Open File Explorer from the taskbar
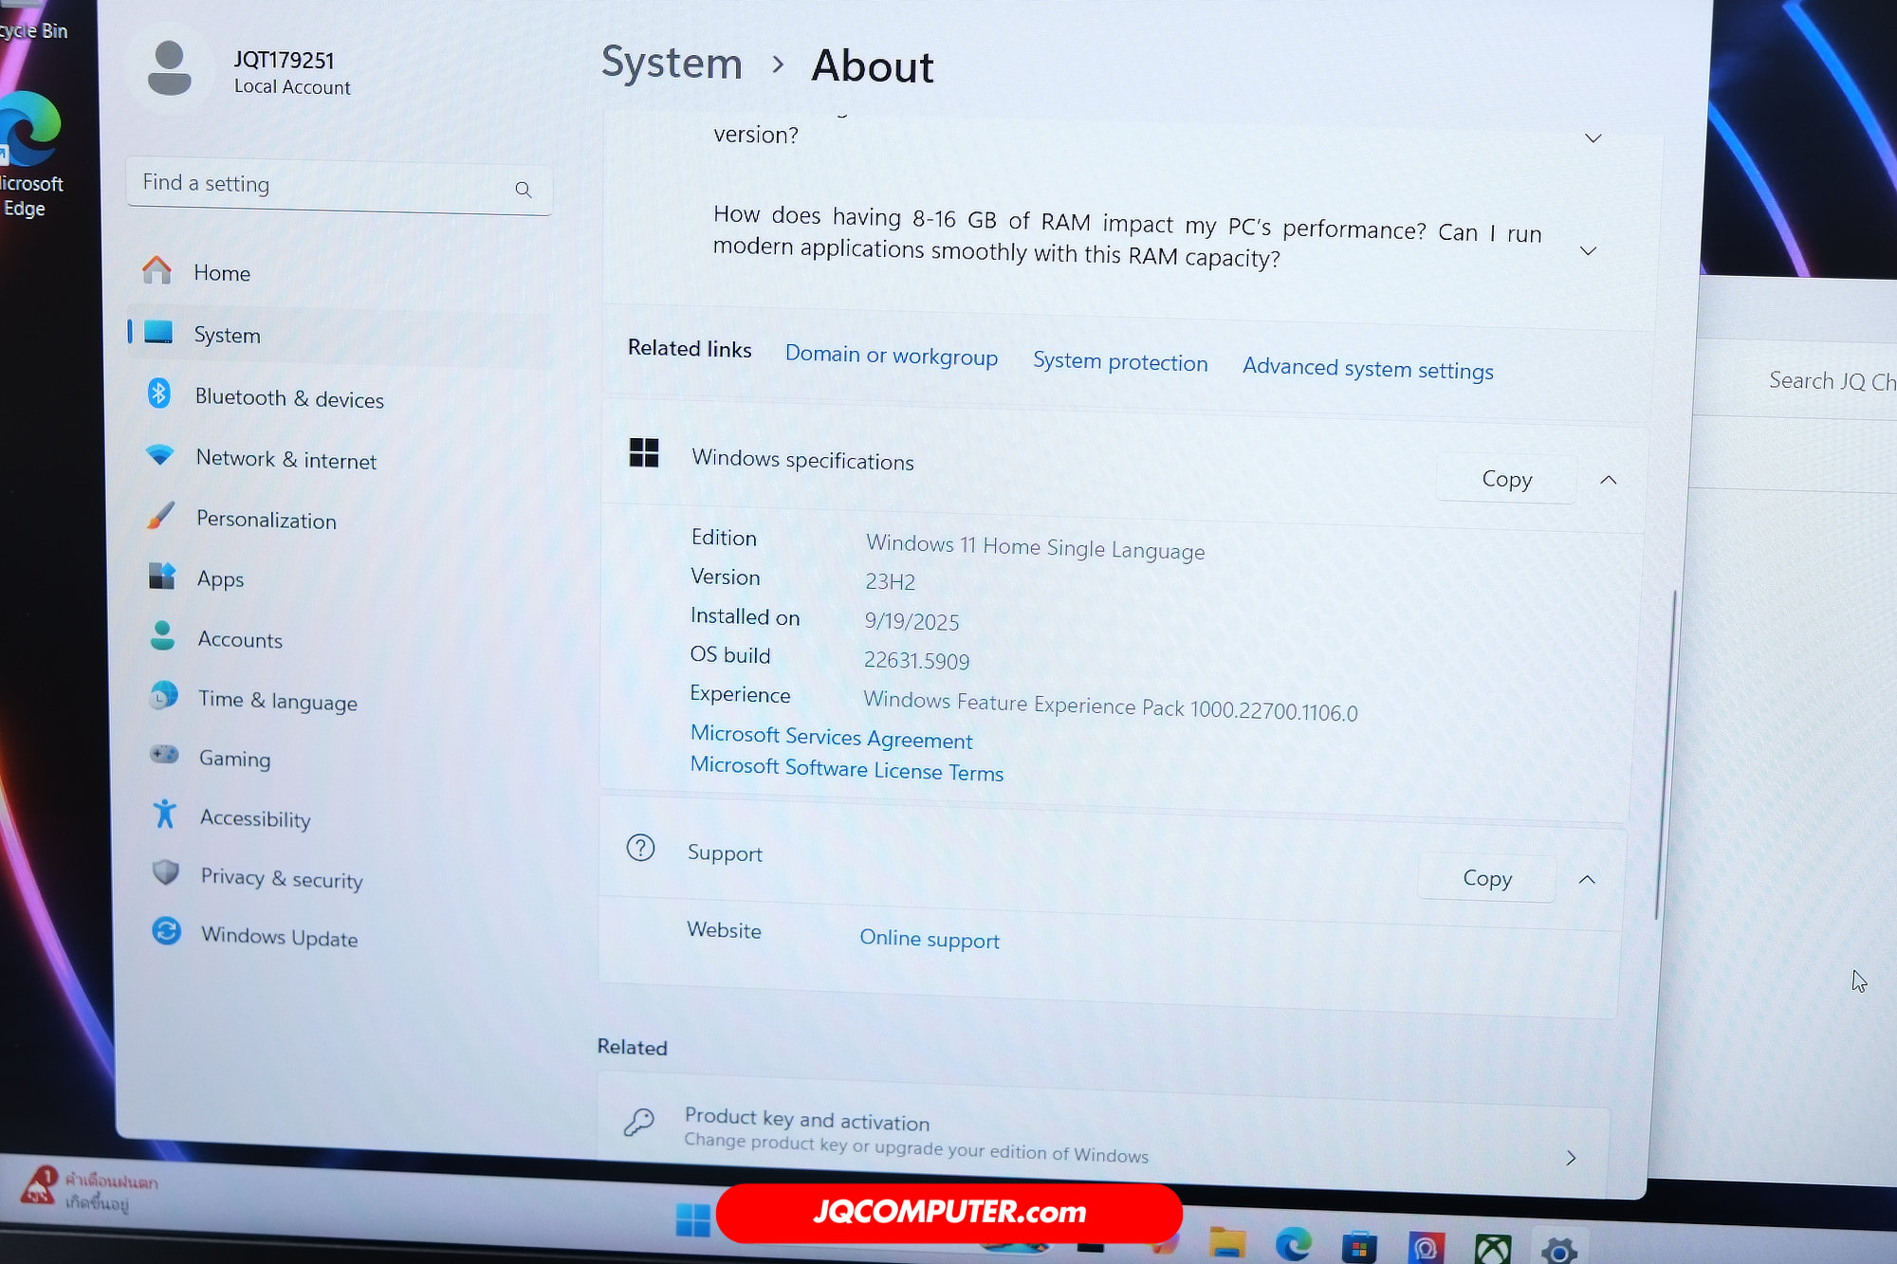 (x=1227, y=1243)
